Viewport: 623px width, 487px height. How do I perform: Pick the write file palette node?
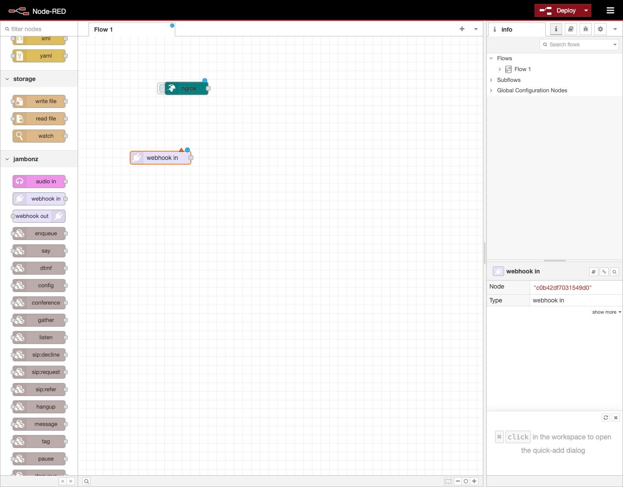(x=39, y=101)
